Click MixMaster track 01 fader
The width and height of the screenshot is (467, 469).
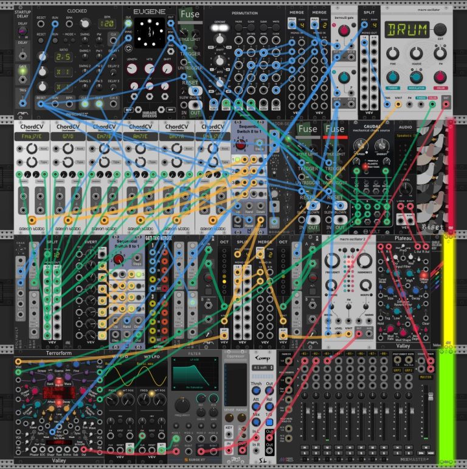pos(308,410)
